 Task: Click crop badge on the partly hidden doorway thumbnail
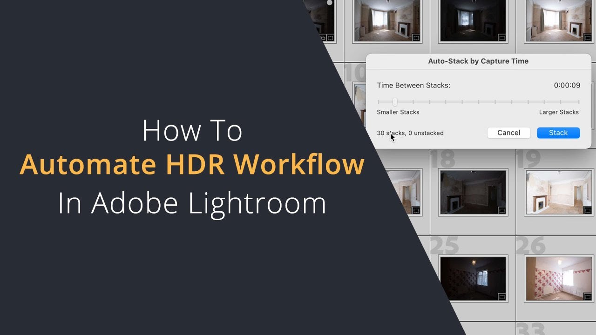(416, 210)
